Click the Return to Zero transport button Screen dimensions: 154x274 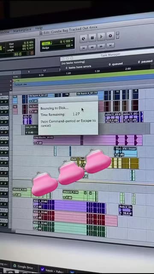click(83, 48)
